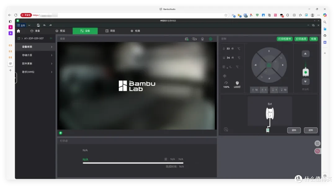335x186 pixels.
Task: Click the nozzle temperature icon beside 33
Action: click(224, 49)
